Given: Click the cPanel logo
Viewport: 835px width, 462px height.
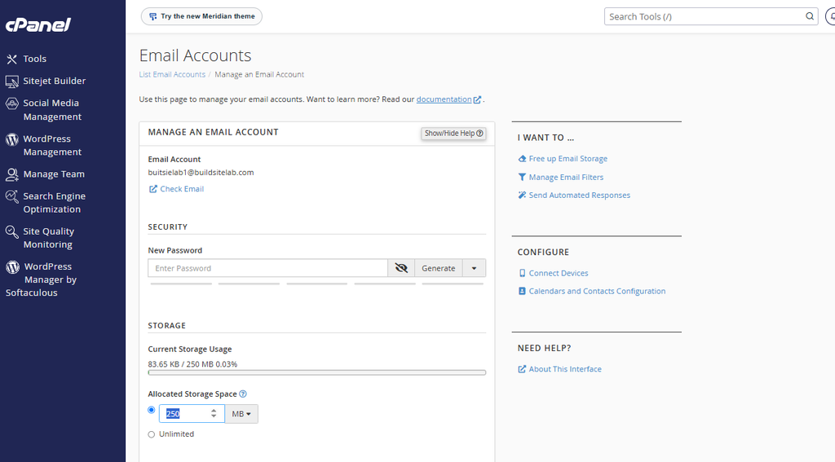Looking at the screenshot, I should (38, 24).
